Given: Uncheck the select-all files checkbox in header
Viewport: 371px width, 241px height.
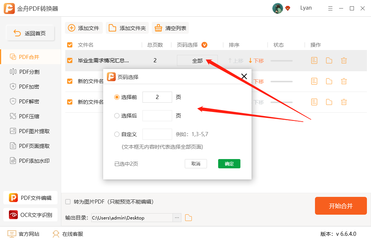Looking at the screenshot, I should (x=69, y=44).
